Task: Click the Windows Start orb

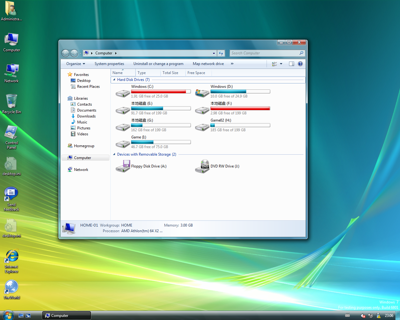Action: pyautogui.click(x=8, y=315)
